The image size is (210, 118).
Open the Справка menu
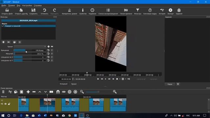(x=38, y=6)
